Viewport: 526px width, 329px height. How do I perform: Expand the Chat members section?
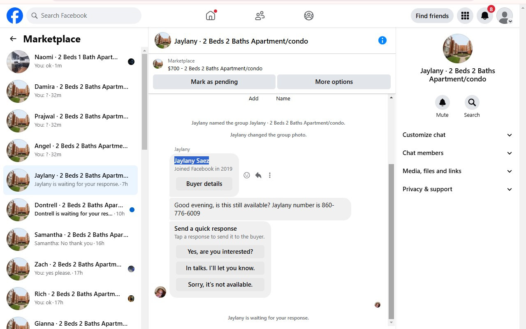[x=458, y=153]
